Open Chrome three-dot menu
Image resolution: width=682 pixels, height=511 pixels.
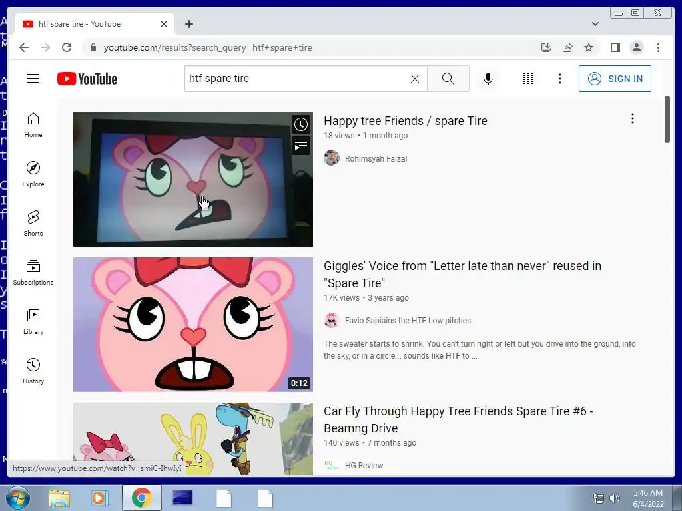tap(658, 47)
